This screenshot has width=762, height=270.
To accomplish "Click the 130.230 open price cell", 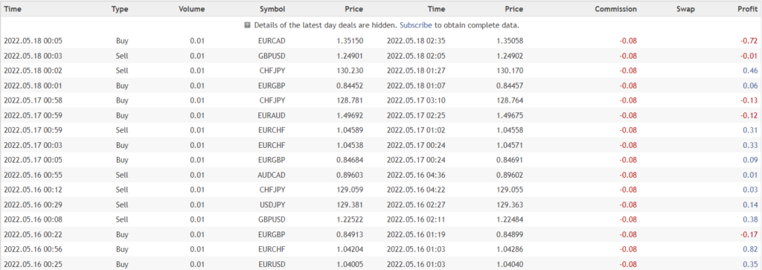I will click(x=350, y=71).
